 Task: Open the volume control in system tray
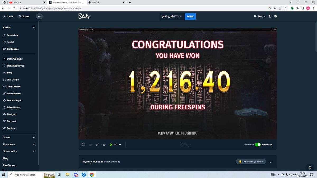294,175
